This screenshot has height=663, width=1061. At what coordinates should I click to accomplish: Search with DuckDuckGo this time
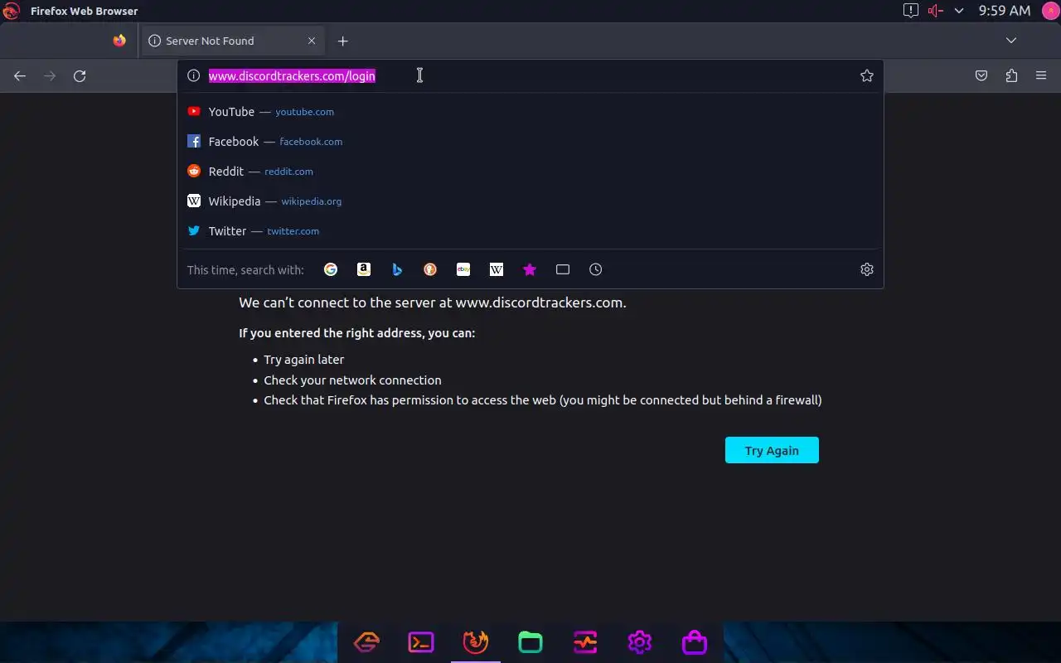(x=430, y=269)
